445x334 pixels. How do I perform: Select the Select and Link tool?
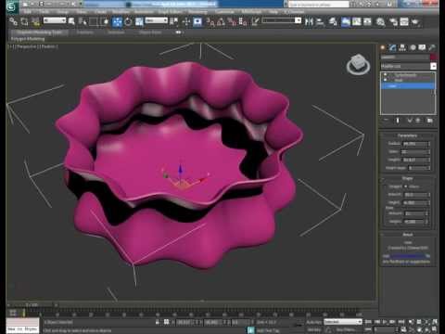tap(13, 21)
